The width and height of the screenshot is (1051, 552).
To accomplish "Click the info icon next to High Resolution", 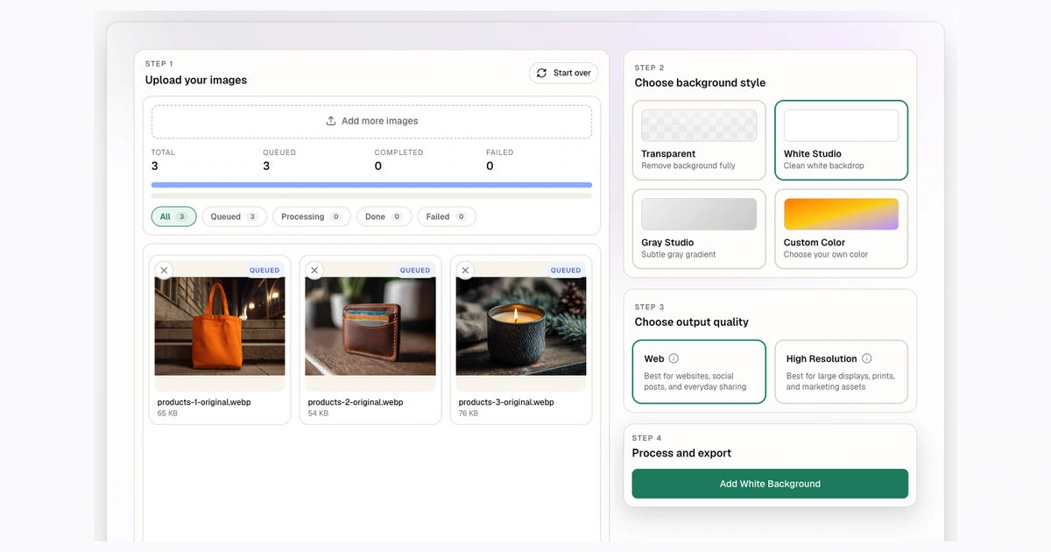I will coord(867,358).
